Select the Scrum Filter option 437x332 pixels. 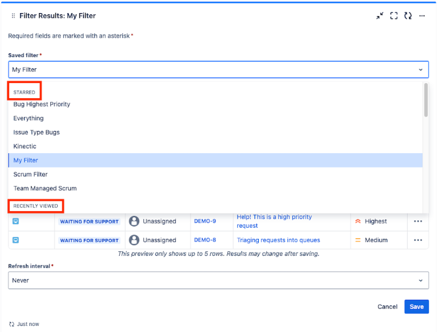pyautogui.click(x=215, y=174)
